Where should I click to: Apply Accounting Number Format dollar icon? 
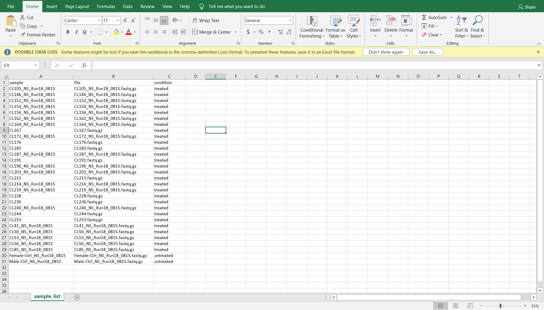click(248, 32)
